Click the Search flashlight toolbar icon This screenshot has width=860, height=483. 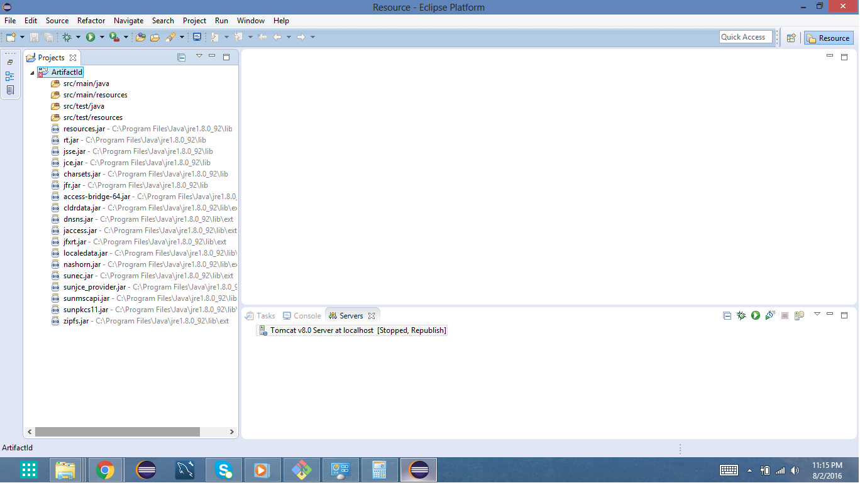click(x=170, y=37)
